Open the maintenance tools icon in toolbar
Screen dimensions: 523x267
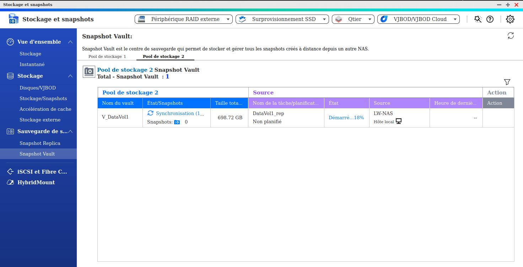pyautogui.click(x=478, y=19)
